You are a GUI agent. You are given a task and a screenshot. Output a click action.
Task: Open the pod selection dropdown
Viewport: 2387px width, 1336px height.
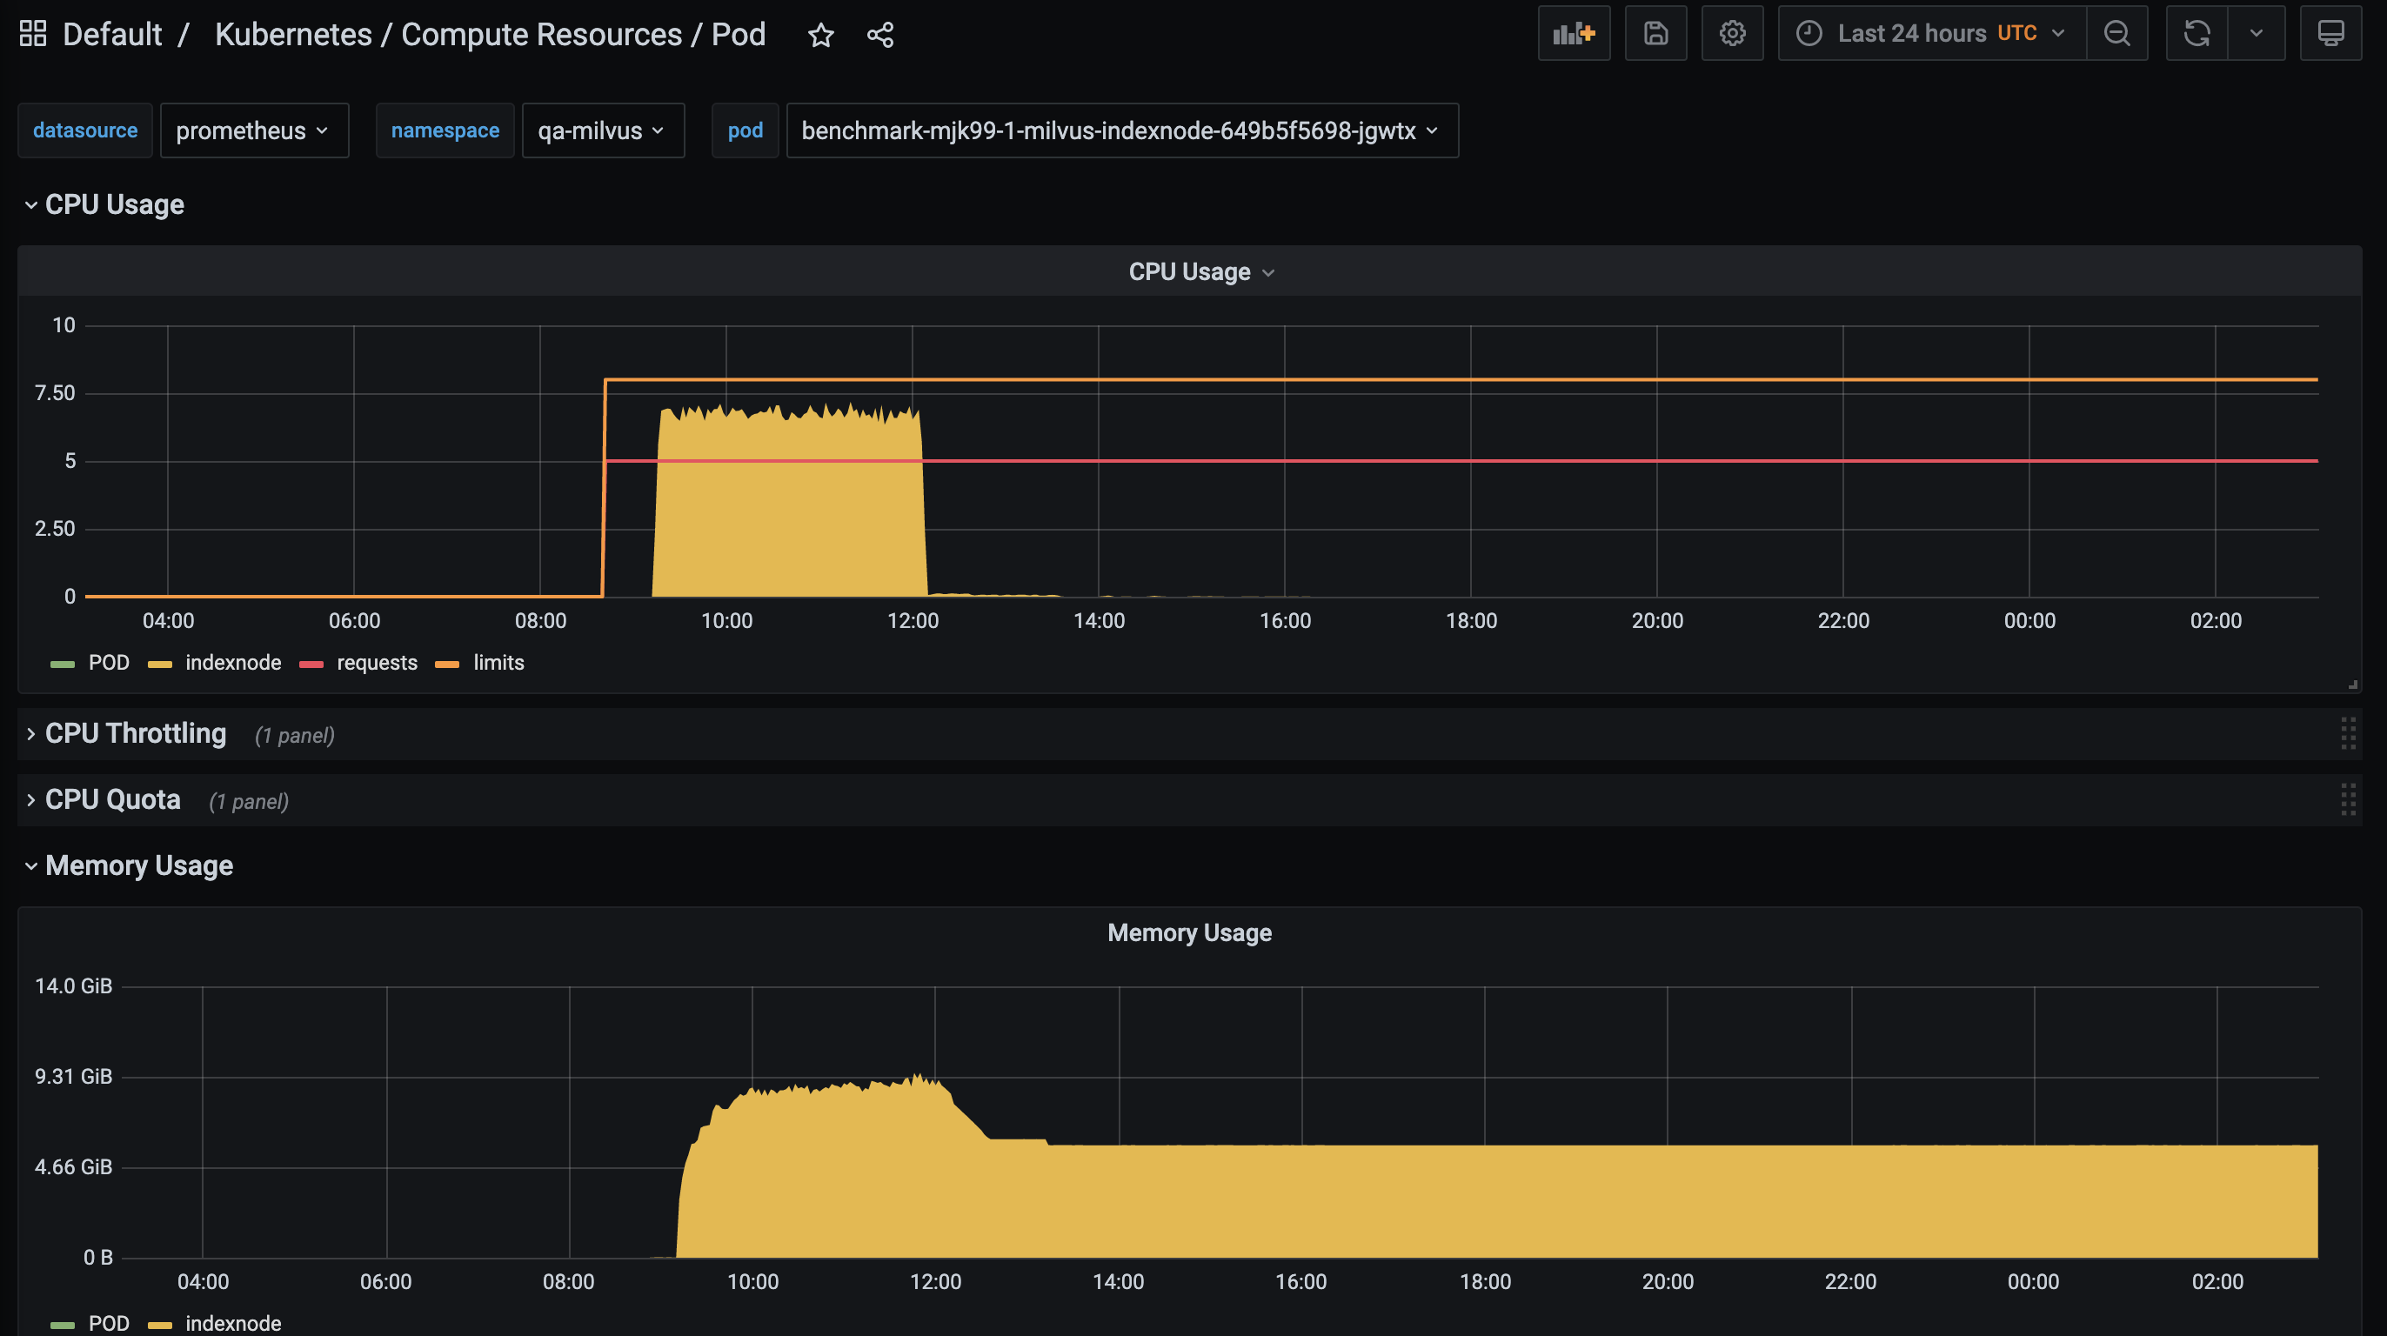tap(1121, 130)
